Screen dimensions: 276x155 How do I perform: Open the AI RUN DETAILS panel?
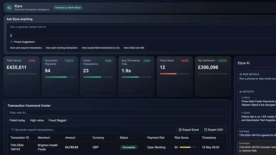257,78
